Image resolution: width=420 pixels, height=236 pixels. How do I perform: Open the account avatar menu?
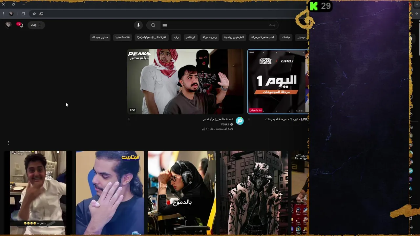tap(8, 25)
